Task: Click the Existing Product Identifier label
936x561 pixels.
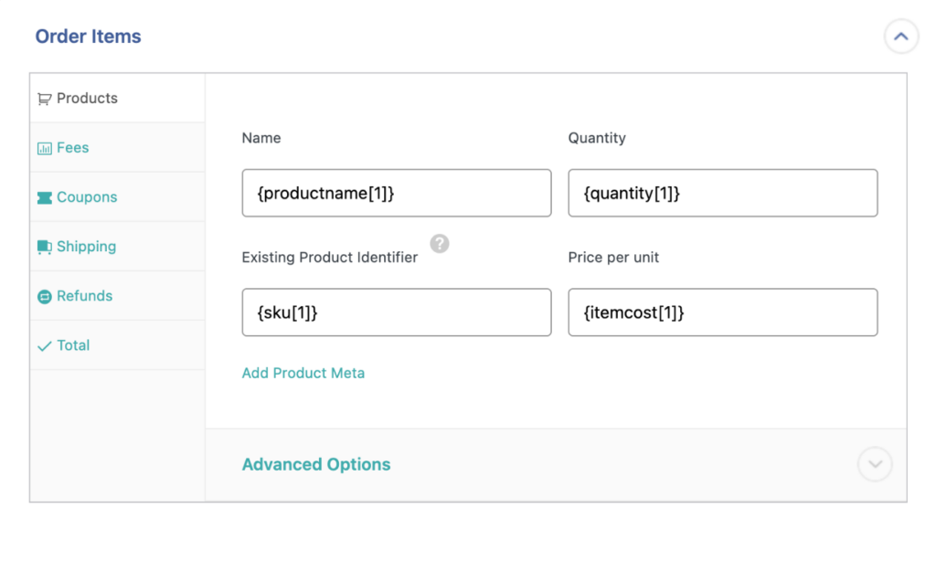Action: (329, 258)
